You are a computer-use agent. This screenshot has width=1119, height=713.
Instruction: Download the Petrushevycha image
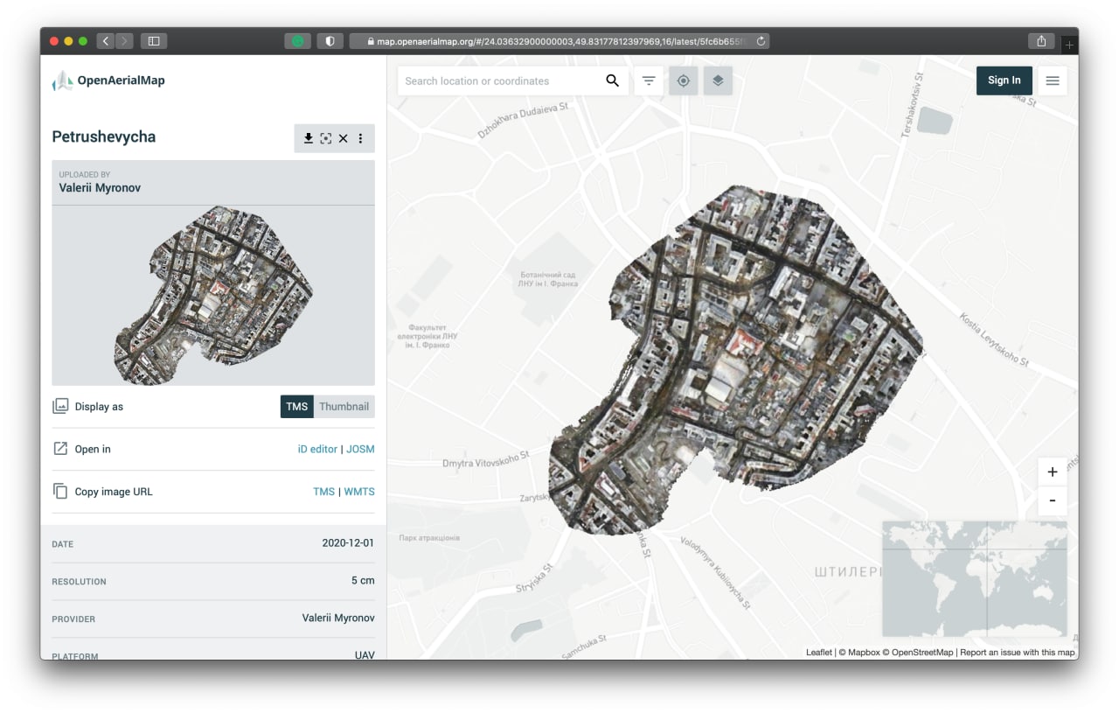(x=309, y=138)
